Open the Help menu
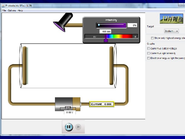 20,10
